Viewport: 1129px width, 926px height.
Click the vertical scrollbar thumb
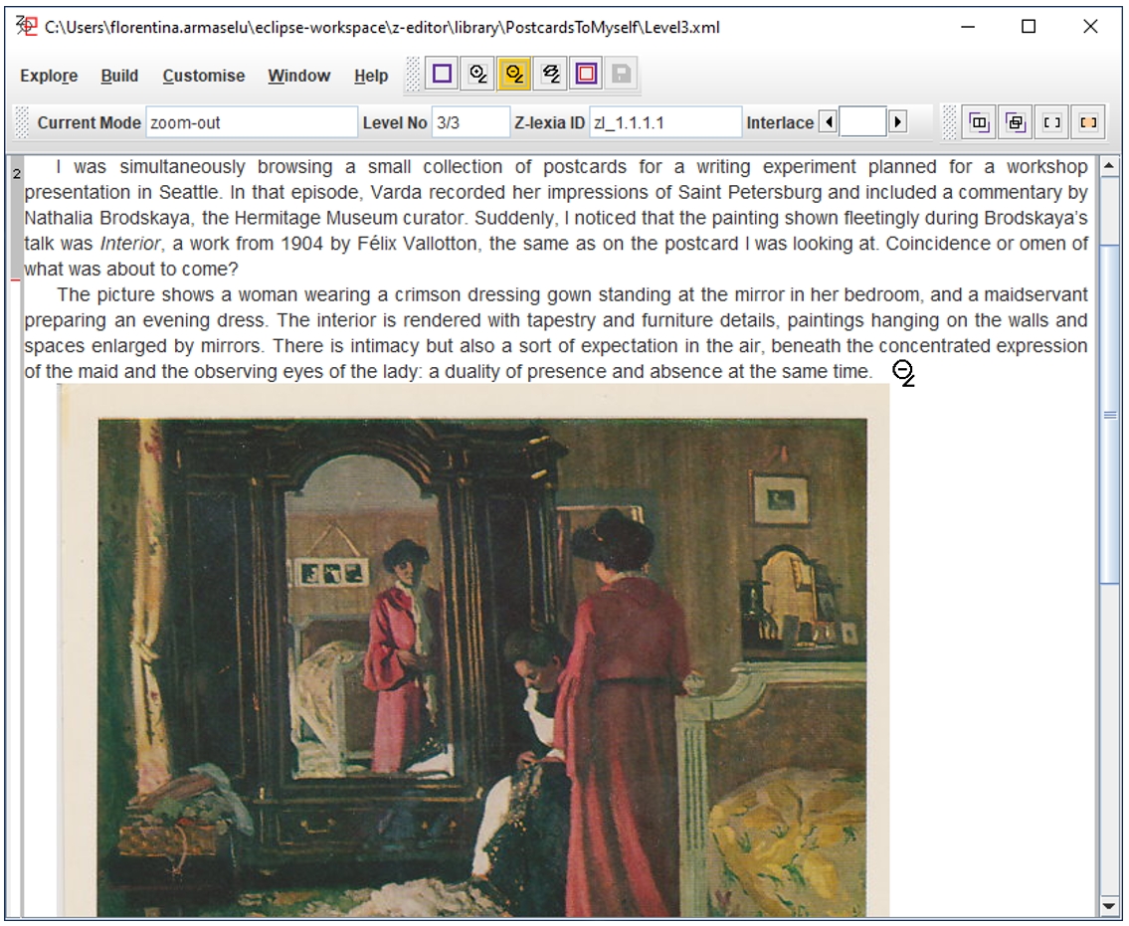1109,415
